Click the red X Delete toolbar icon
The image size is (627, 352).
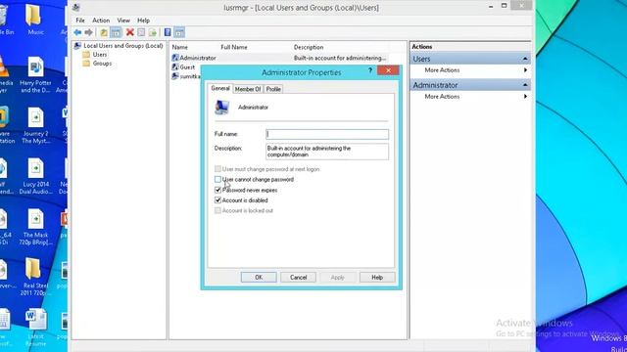click(130, 32)
